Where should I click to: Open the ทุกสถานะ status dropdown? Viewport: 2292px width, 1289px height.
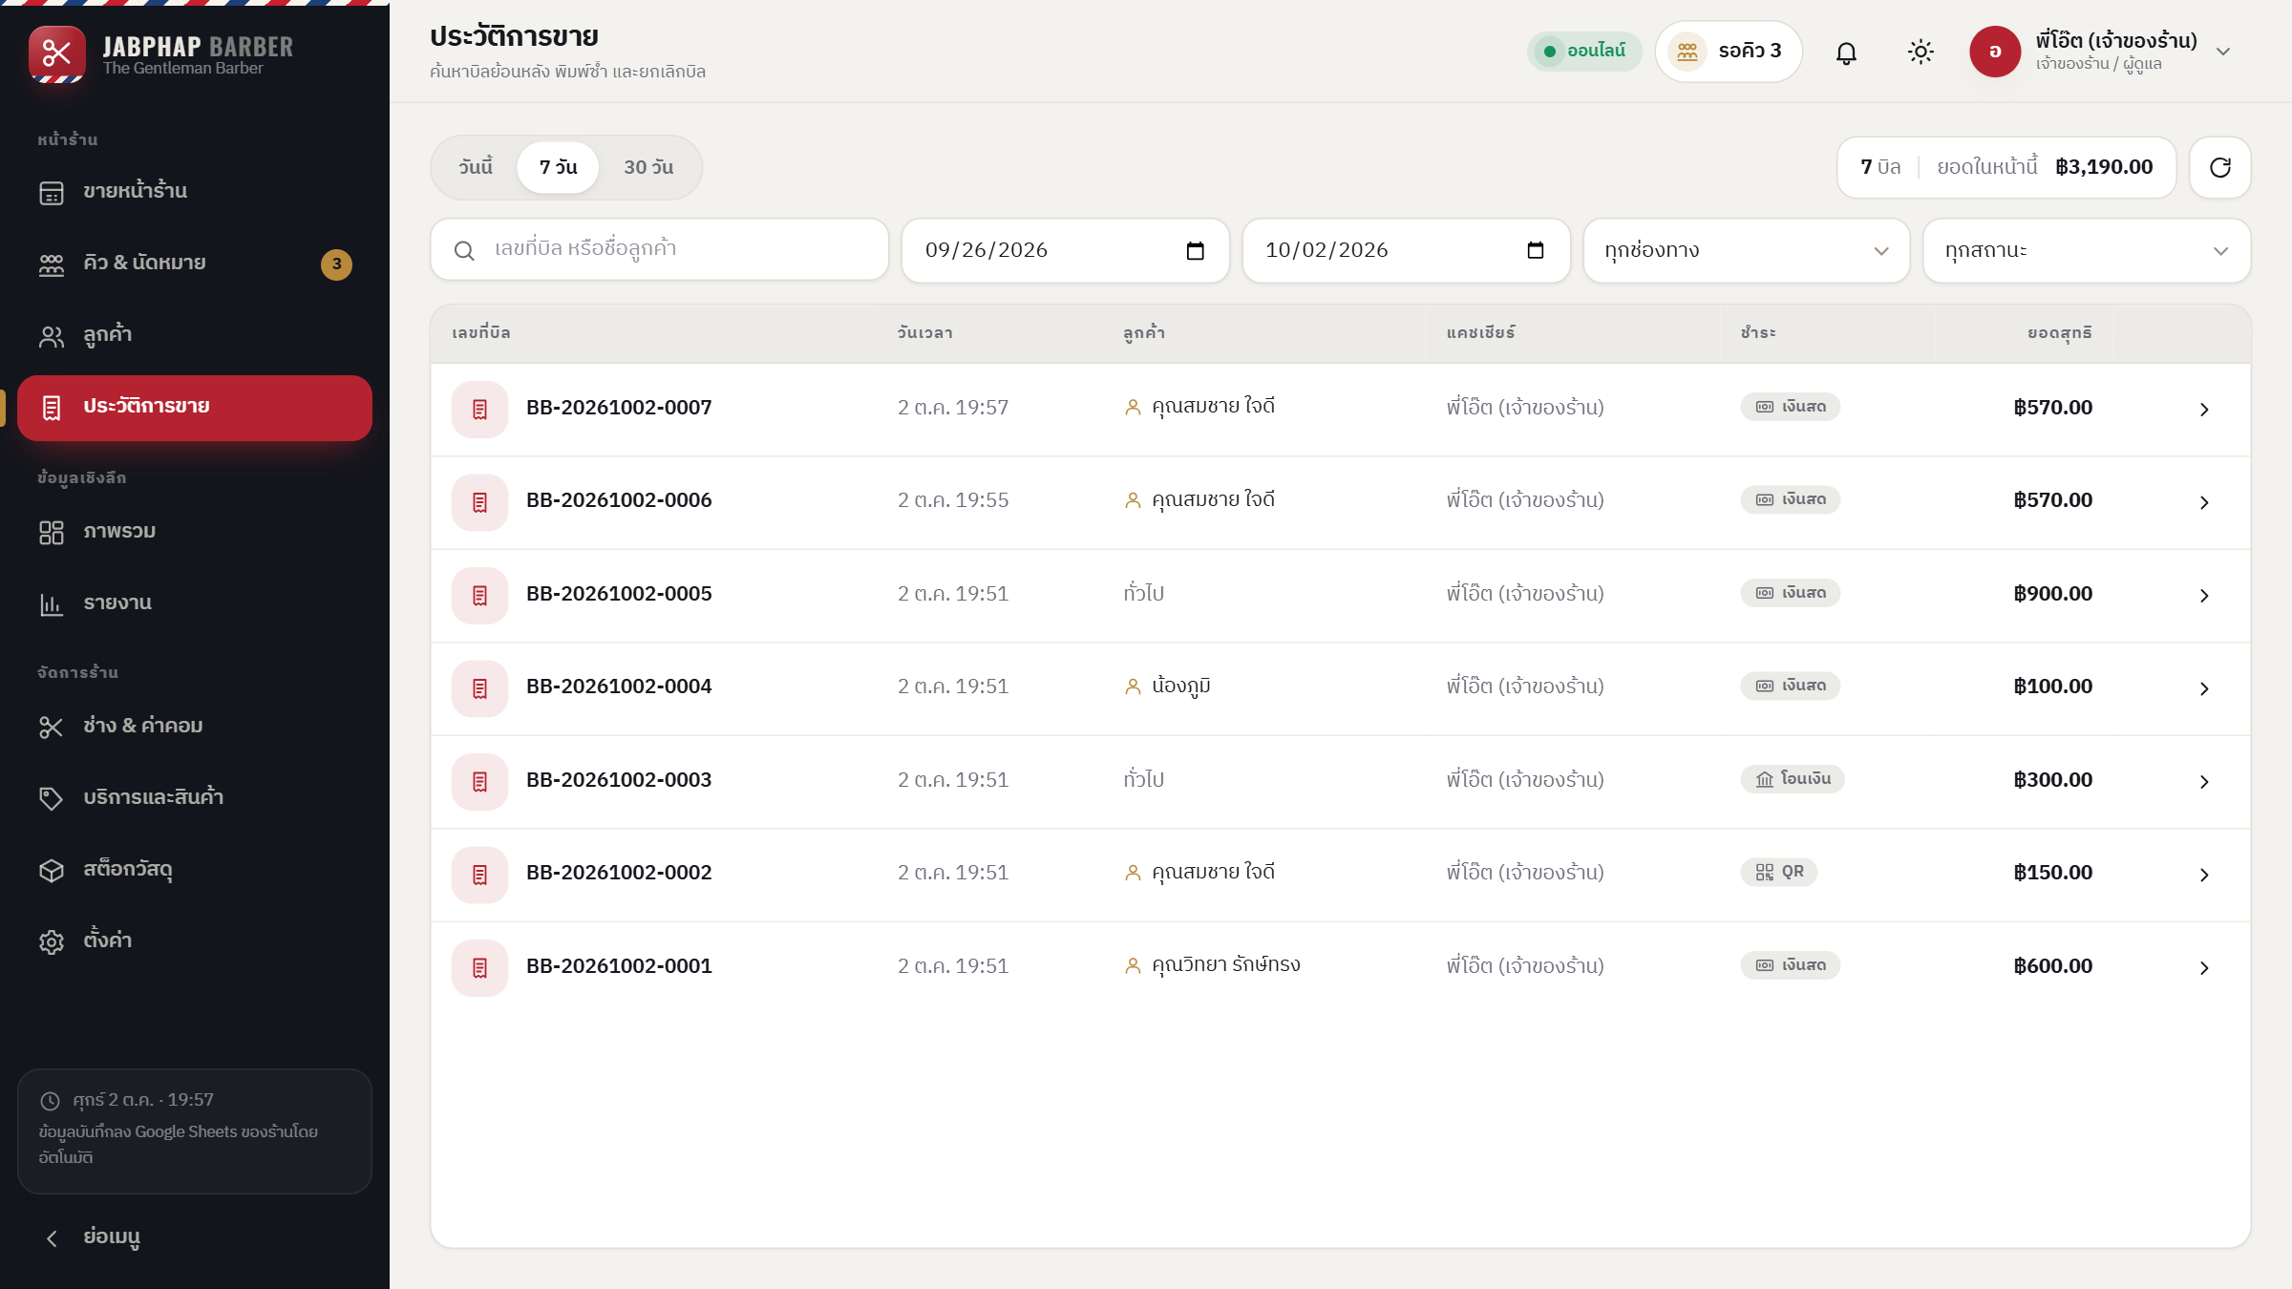click(2087, 251)
